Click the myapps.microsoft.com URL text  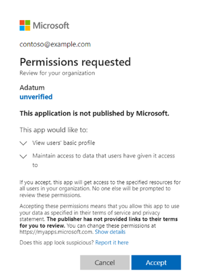tap(56, 232)
